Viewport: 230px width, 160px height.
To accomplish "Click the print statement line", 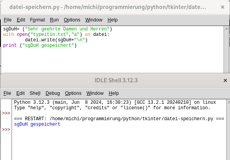I will pos(40,45).
